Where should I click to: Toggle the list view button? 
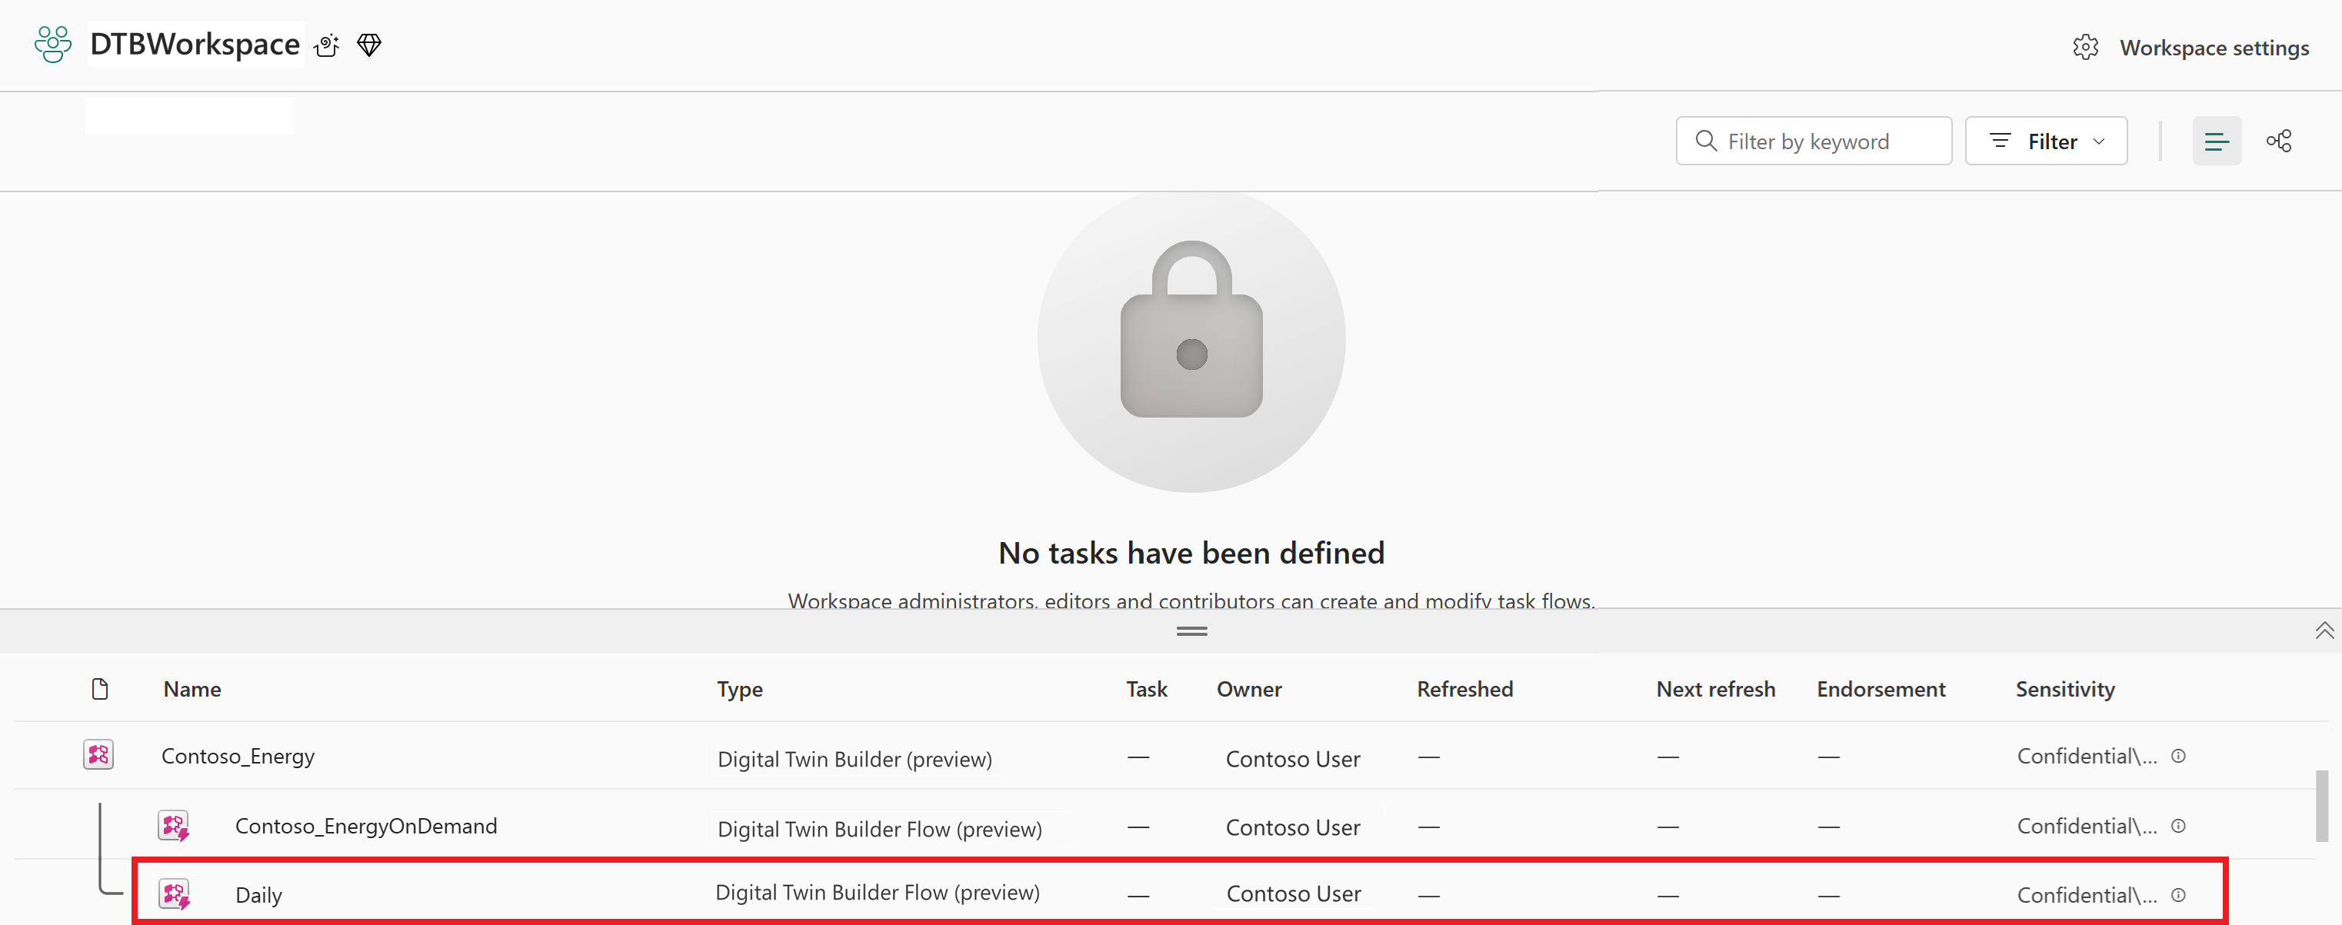pyautogui.click(x=2217, y=141)
